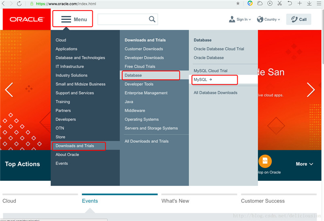The image size is (324, 221).
Task: Select IT Infrastructure menu item
Action: click(70, 67)
